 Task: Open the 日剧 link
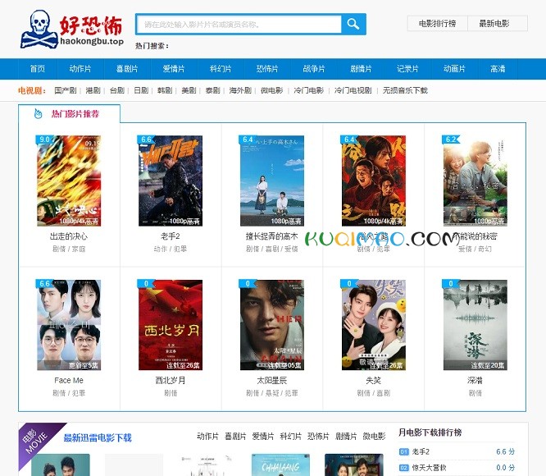tap(141, 90)
